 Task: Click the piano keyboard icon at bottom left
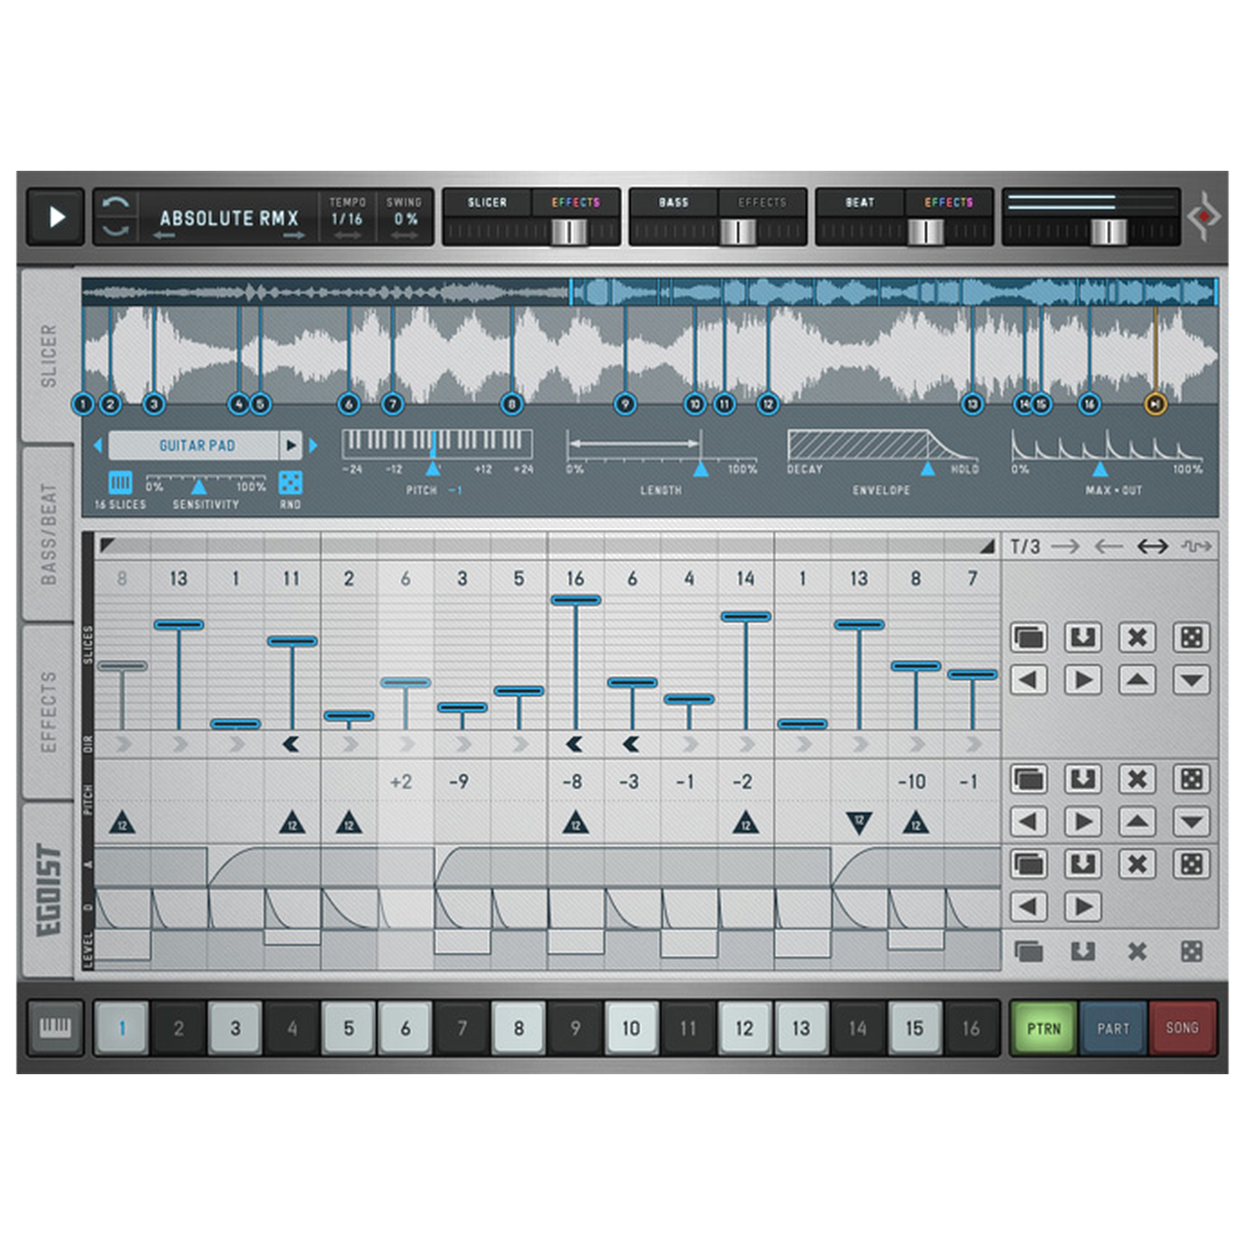55,1027
